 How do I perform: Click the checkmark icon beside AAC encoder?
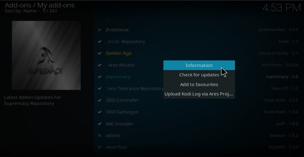click(99, 124)
